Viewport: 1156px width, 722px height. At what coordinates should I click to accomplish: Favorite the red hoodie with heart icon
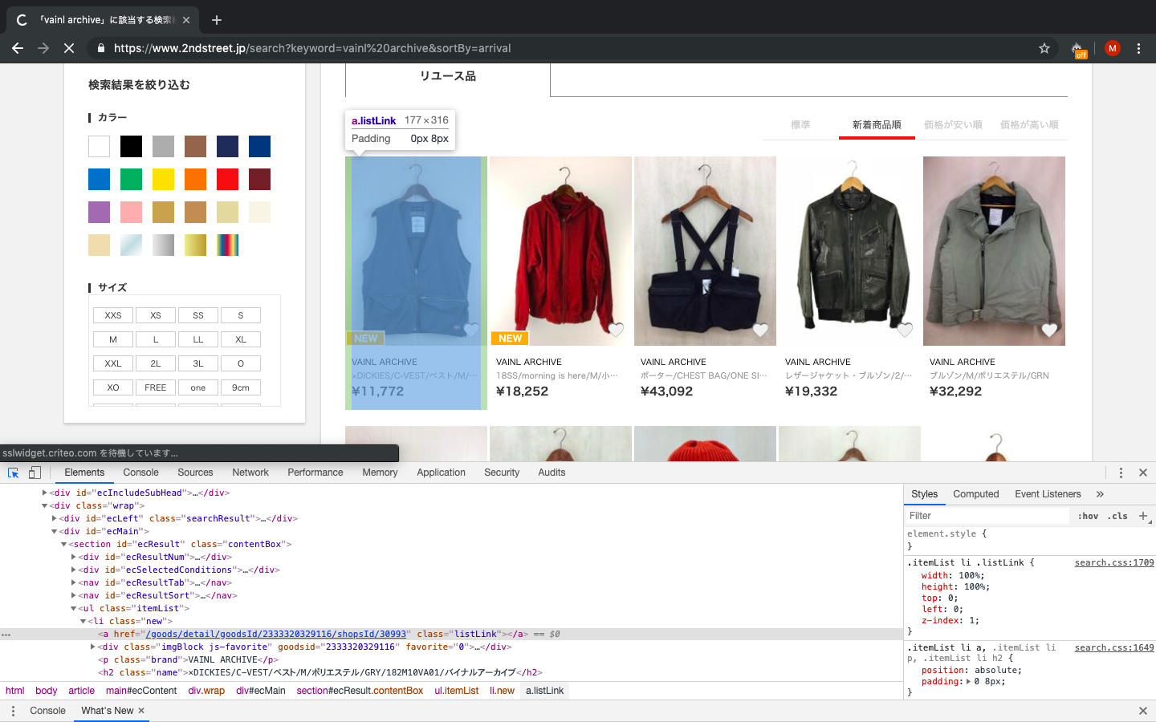click(616, 330)
